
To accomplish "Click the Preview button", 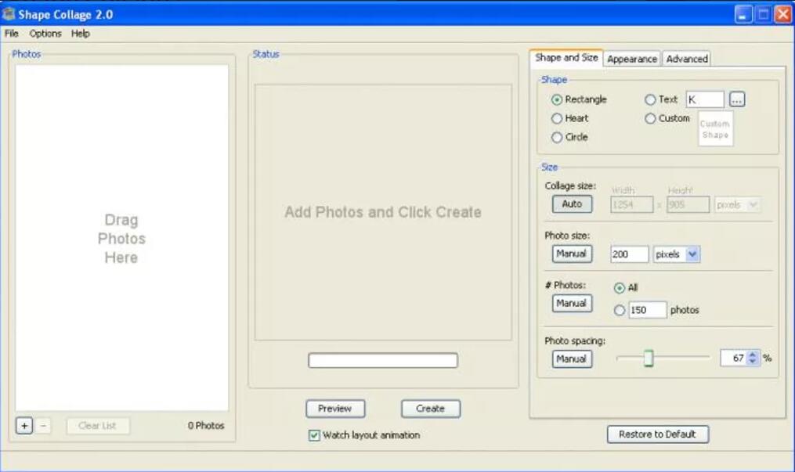I will click(335, 409).
